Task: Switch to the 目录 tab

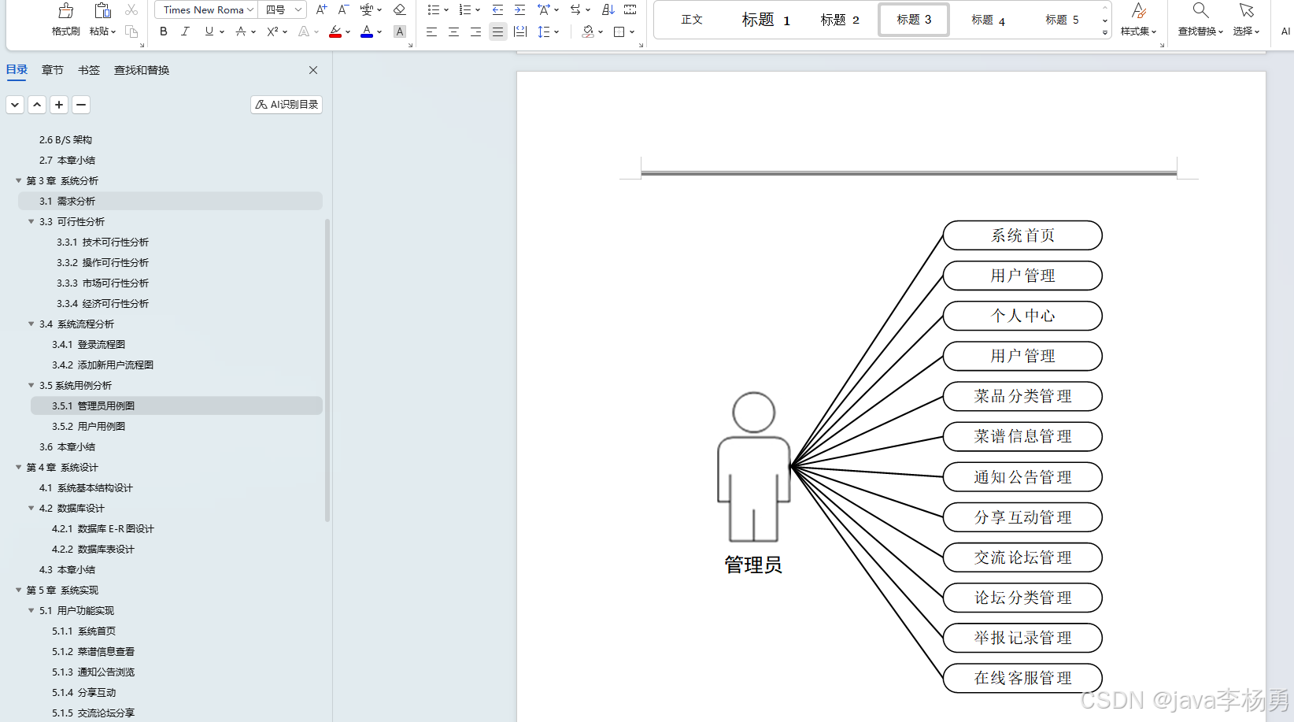Action: 17,70
